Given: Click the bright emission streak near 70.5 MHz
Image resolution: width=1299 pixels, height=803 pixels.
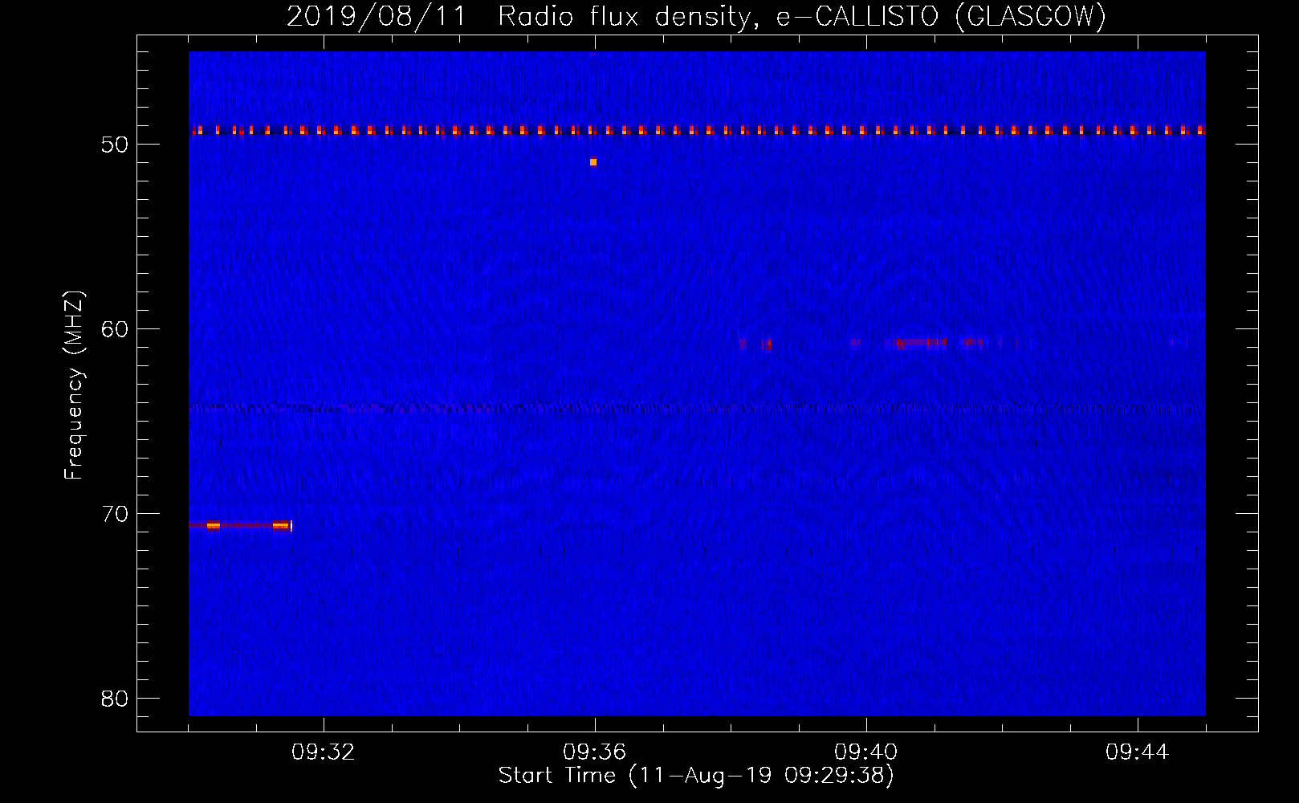Looking at the screenshot, I should pyautogui.click(x=240, y=525).
